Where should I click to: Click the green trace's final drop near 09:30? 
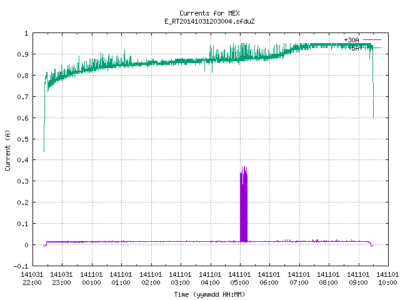click(x=373, y=82)
